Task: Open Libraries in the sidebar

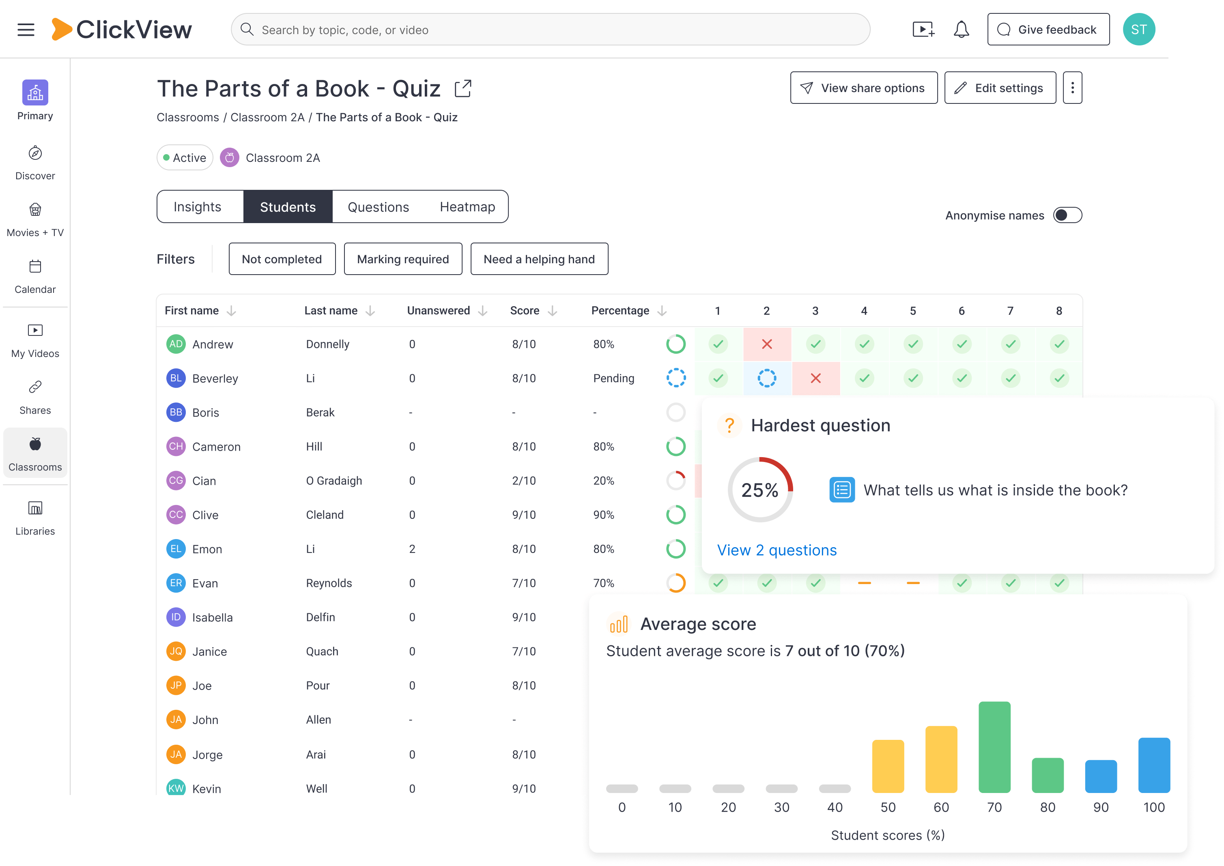Action: pos(35,518)
